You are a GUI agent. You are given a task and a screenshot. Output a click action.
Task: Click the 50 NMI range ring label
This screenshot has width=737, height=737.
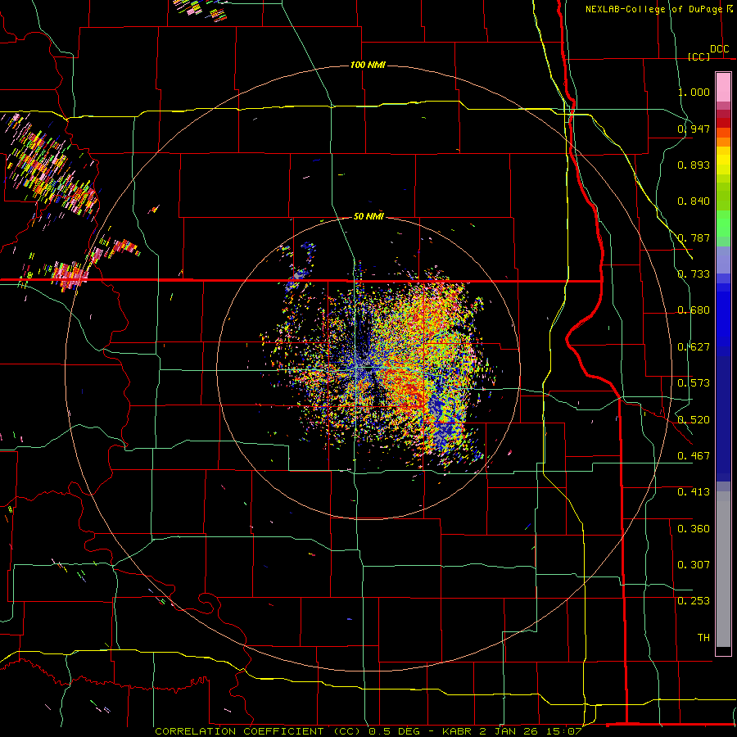point(368,216)
